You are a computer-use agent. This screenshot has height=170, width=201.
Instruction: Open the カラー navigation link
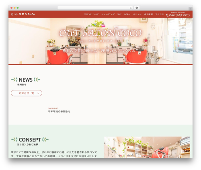tap(127, 14)
